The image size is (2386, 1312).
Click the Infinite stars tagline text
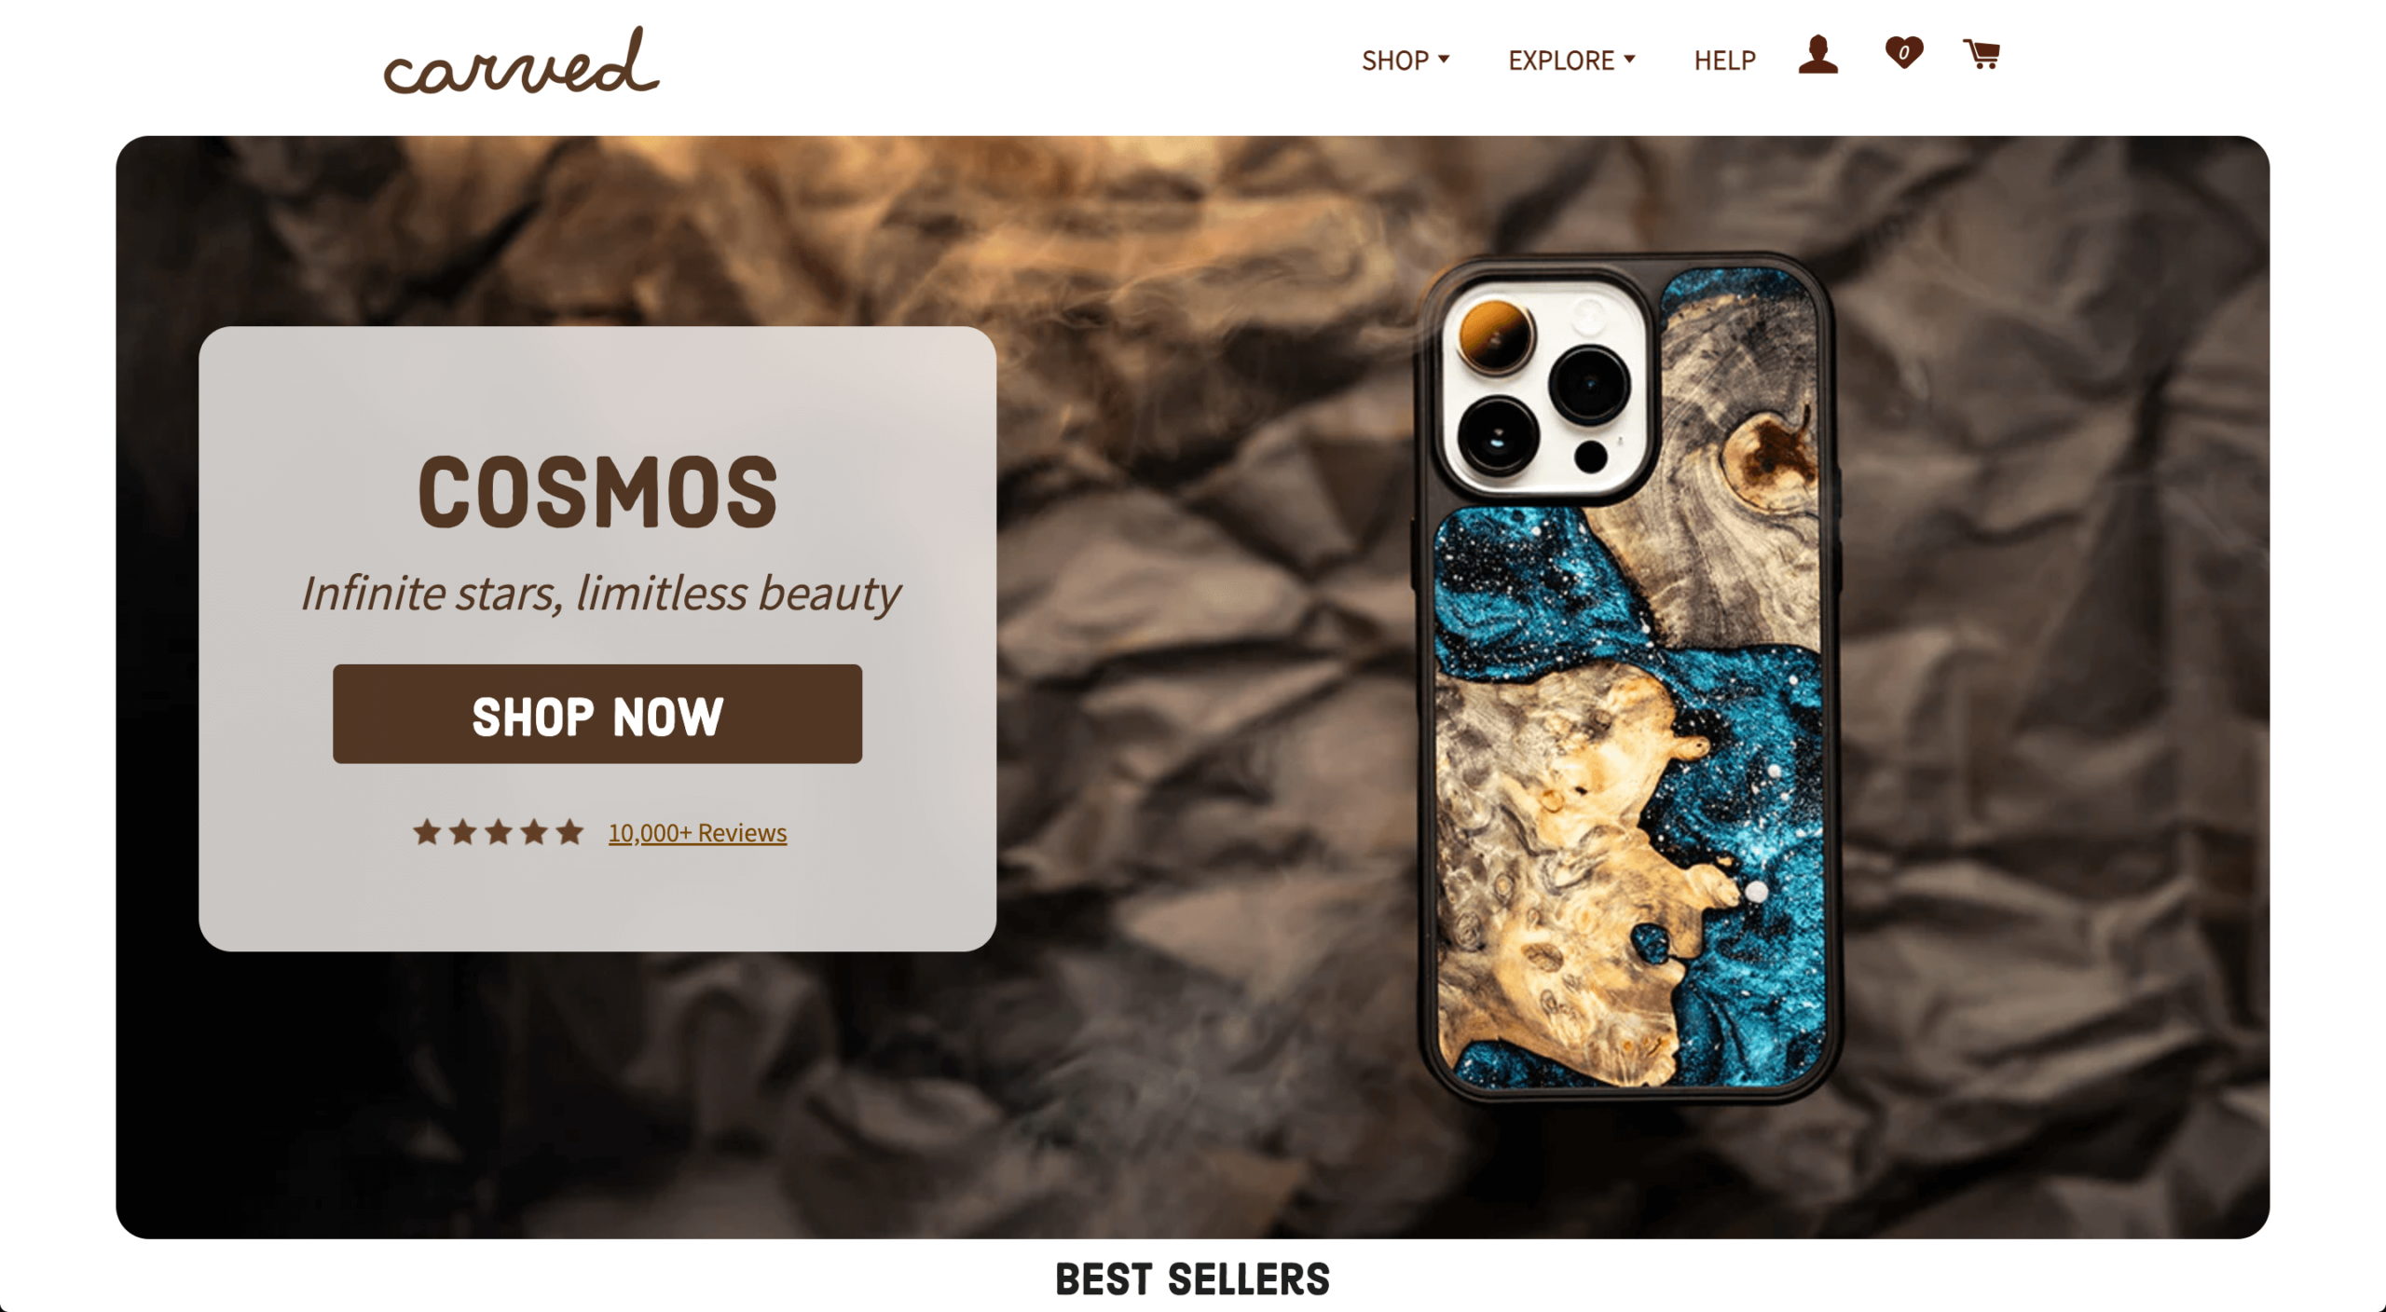click(600, 594)
